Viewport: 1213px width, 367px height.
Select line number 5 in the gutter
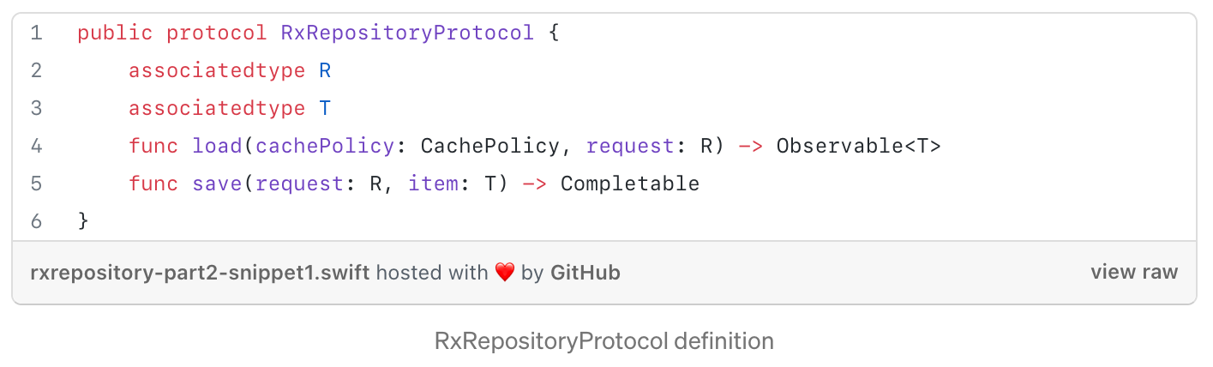tap(36, 183)
